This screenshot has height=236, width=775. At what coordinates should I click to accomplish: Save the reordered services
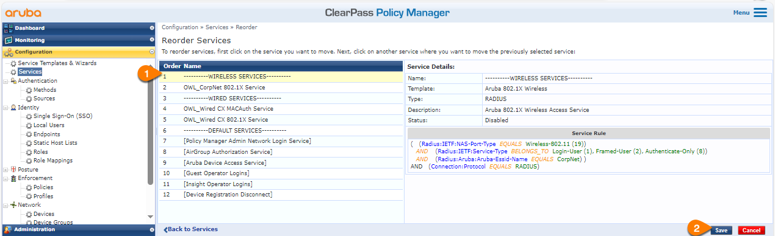(x=721, y=230)
